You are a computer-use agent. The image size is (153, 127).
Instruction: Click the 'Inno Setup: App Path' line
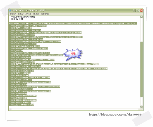point(26,30)
